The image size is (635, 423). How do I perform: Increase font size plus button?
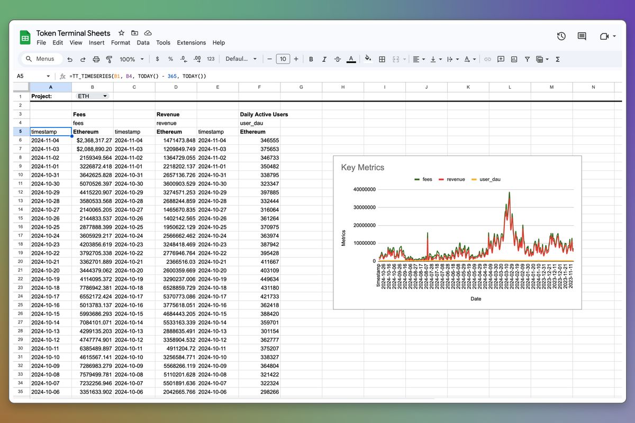tap(296, 59)
